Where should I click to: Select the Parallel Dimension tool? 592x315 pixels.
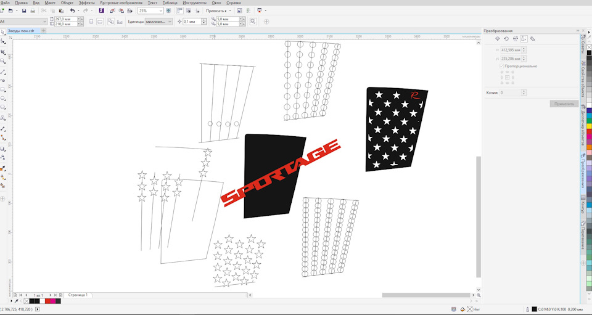pyautogui.click(x=2, y=128)
